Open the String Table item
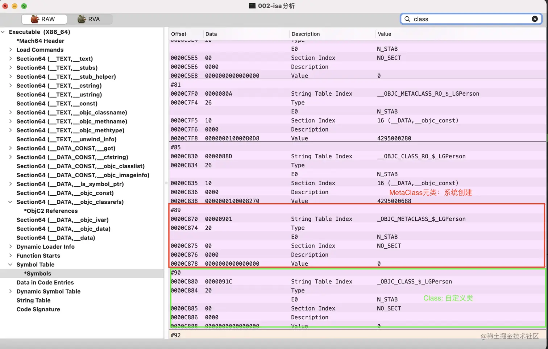Image resolution: width=548 pixels, height=349 pixels. 33,300
